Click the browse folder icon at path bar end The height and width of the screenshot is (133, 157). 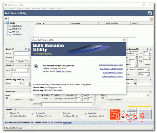pos(152,19)
